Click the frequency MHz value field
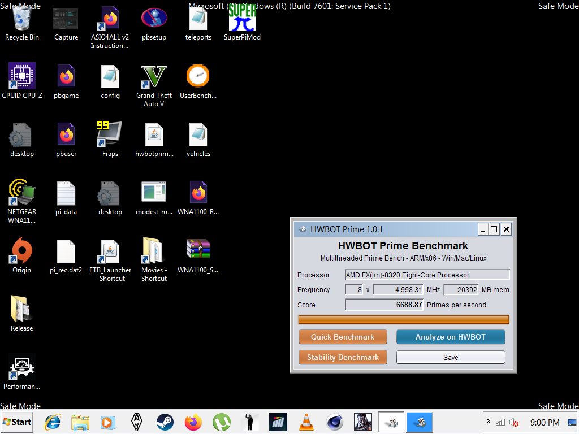Viewport: 579px width, 434px height. pyautogui.click(x=398, y=290)
